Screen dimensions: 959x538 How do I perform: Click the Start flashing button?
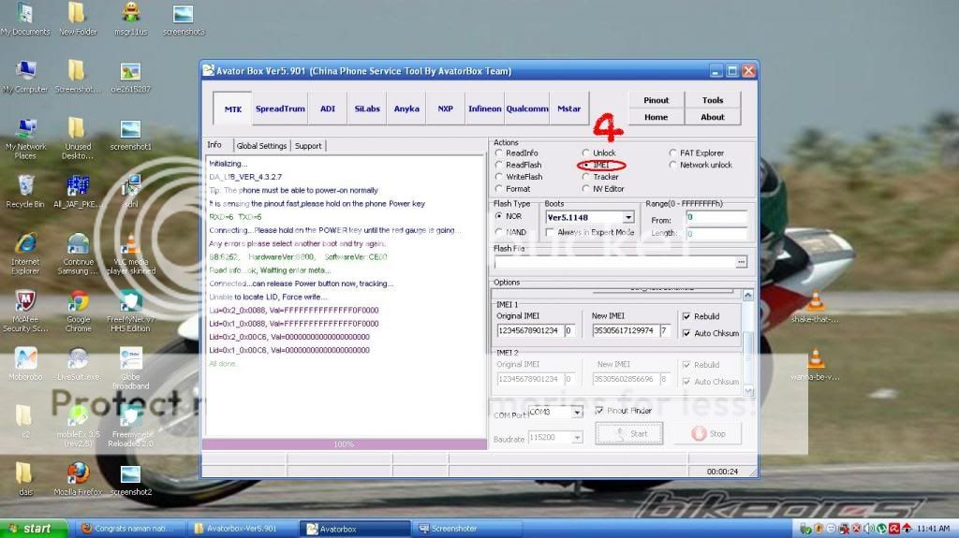click(x=628, y=433)
